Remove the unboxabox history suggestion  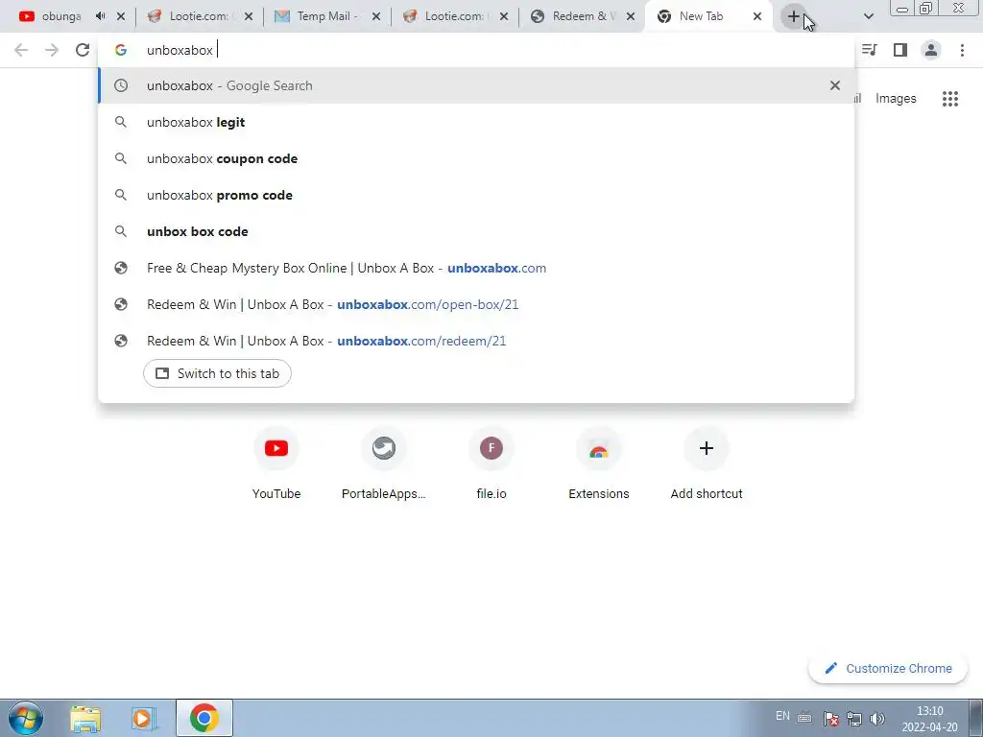834,85
